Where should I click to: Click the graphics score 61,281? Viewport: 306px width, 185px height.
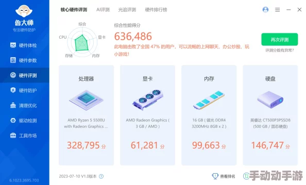tap(144, 145)
